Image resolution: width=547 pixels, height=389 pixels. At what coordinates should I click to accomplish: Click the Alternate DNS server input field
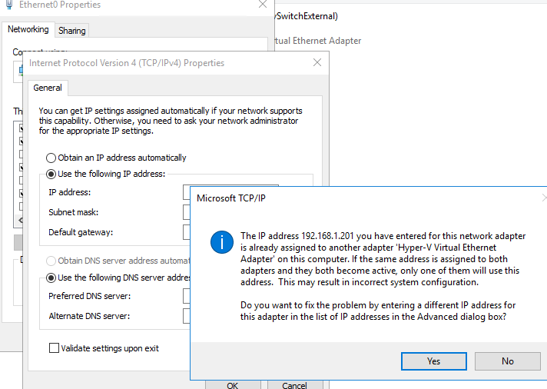pos(187,316)
